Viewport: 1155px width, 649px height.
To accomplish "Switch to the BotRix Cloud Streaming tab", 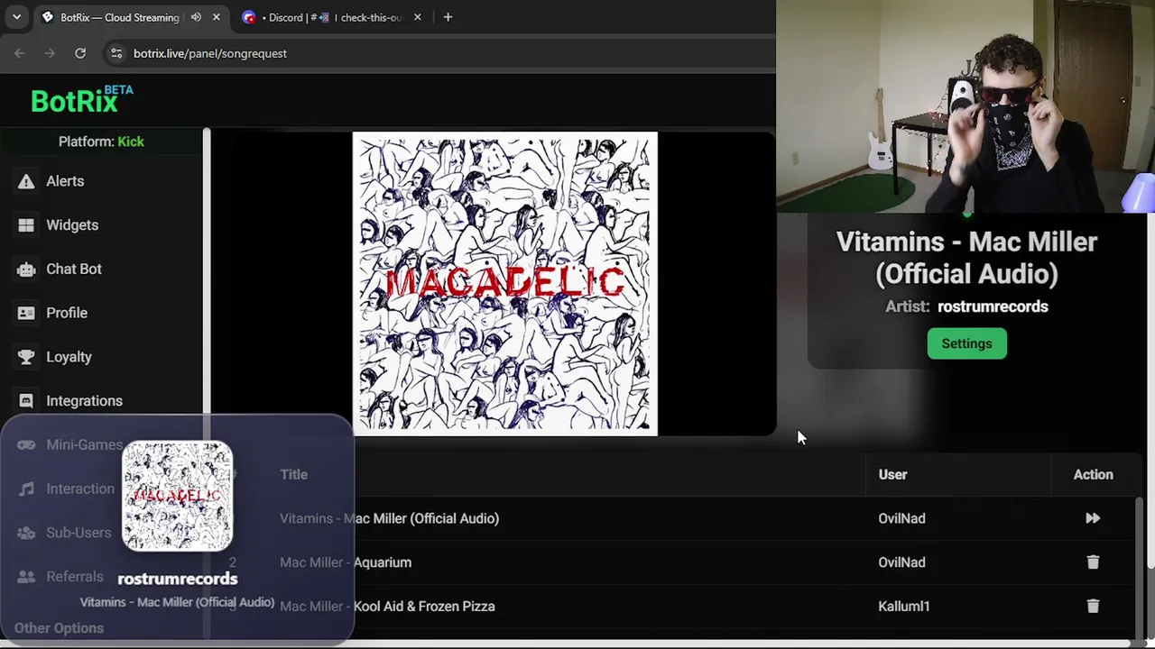I will pyautogui.click(x=129, y=17).
